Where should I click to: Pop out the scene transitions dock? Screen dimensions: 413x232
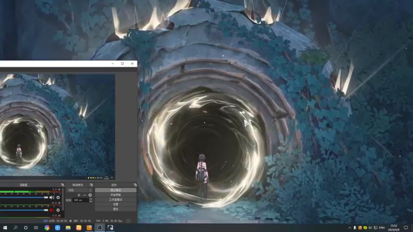91,185
